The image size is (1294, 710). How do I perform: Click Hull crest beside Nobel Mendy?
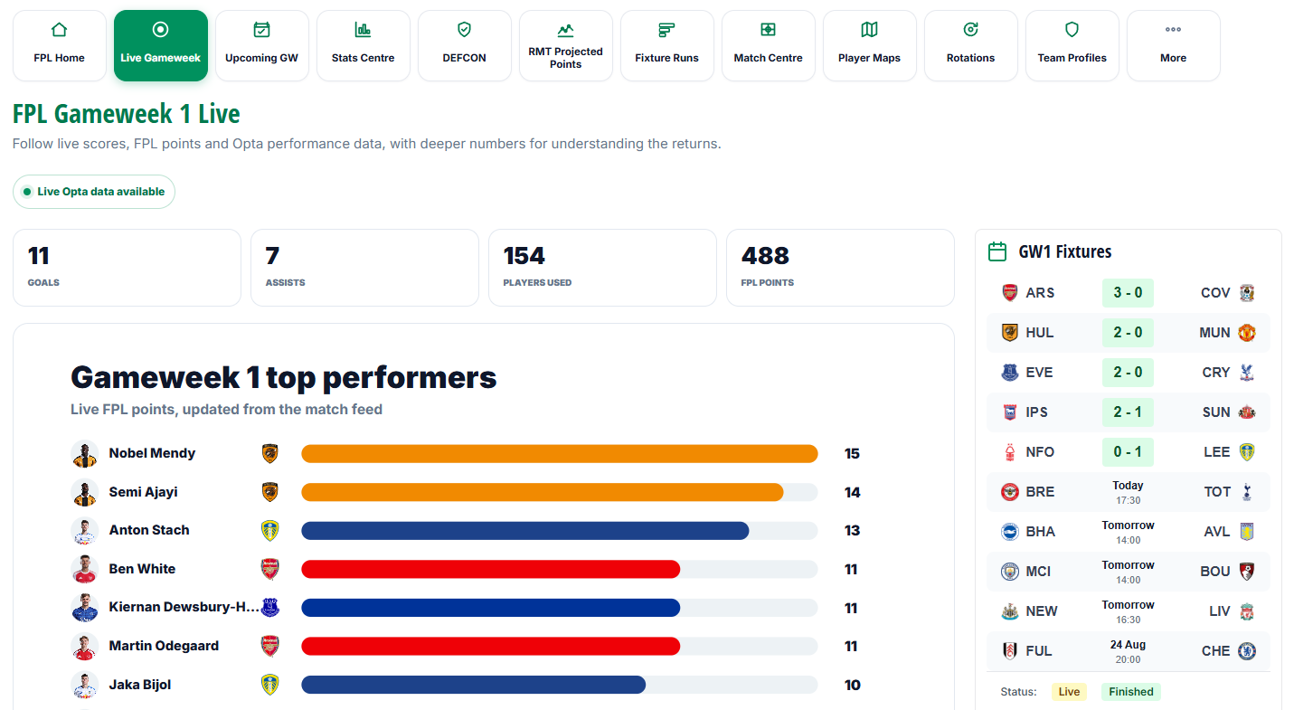[x=269, y=454]
